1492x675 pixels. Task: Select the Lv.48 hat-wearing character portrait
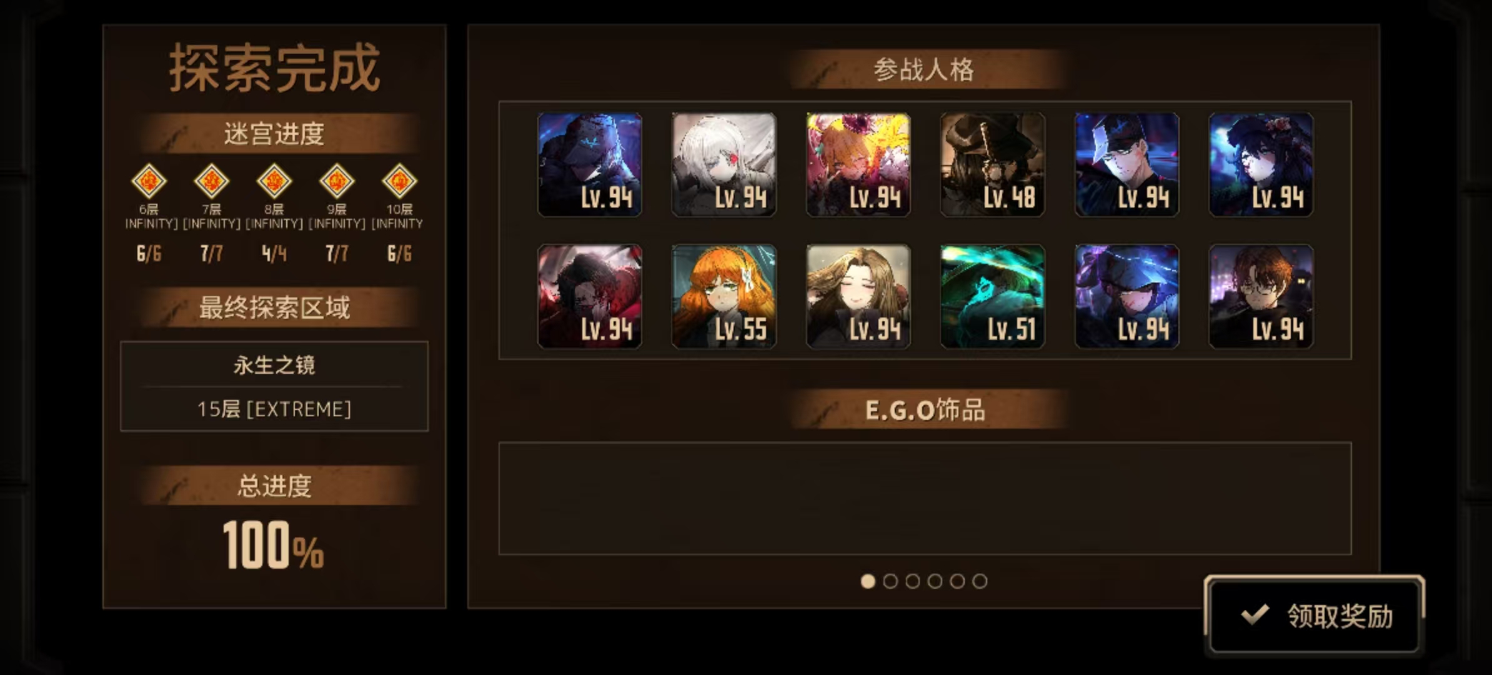point(992,165)
